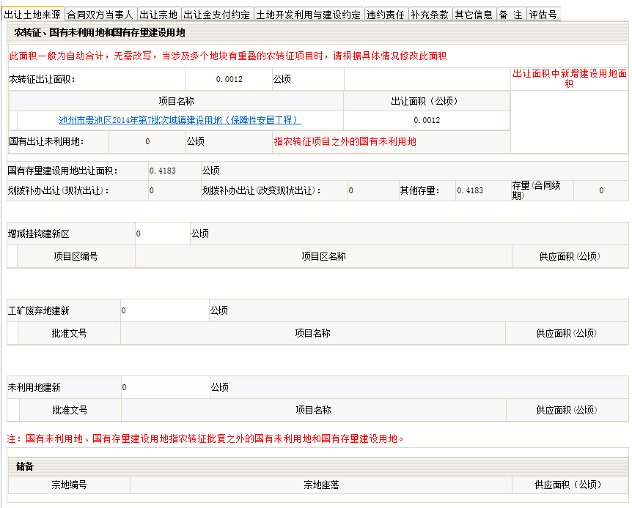Click the 存量(合同续期) value field

(600, 190)
